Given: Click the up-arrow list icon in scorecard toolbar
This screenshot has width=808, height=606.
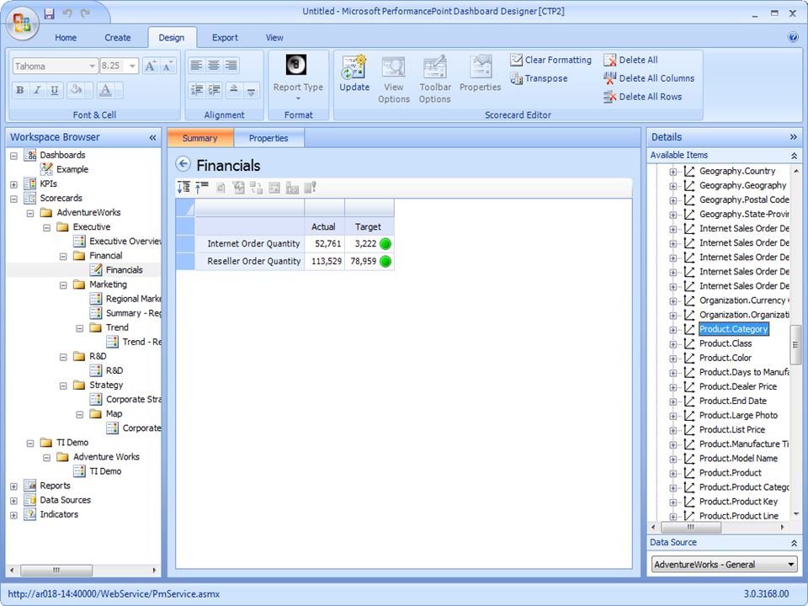Looking at the screenshot, I should (x=202, y=188).
